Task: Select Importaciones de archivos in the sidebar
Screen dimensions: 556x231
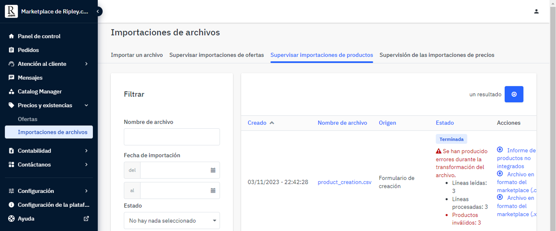Action: point(49,132)
